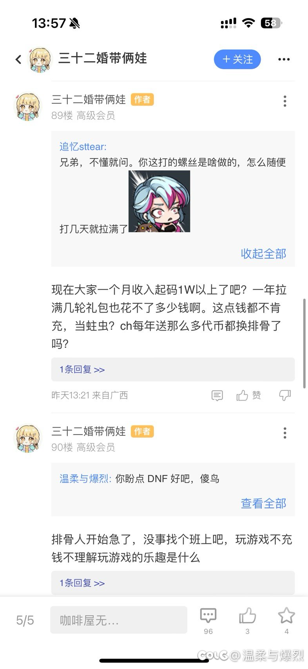
Task: Collapse the quote via 收起全部
Action: tap(263, 254)
